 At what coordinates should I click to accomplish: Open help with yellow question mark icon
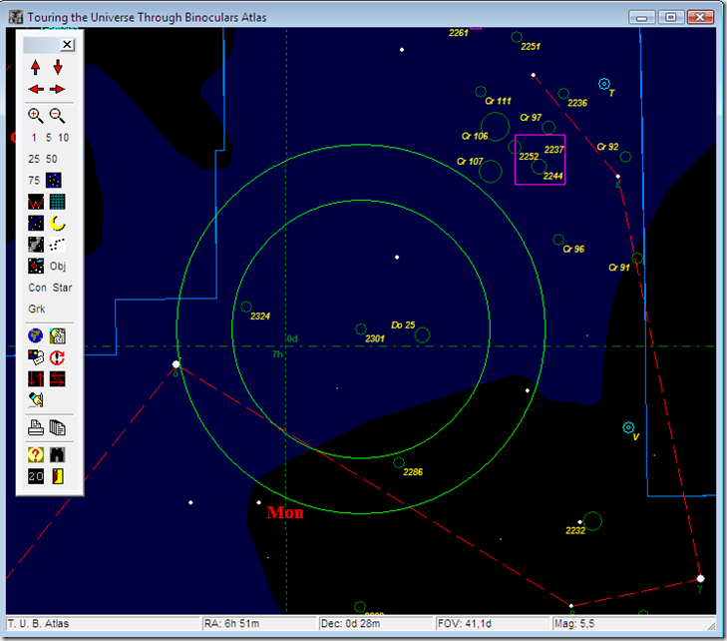pos(36,454)
